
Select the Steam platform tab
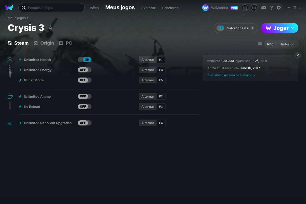pos(18,43)
